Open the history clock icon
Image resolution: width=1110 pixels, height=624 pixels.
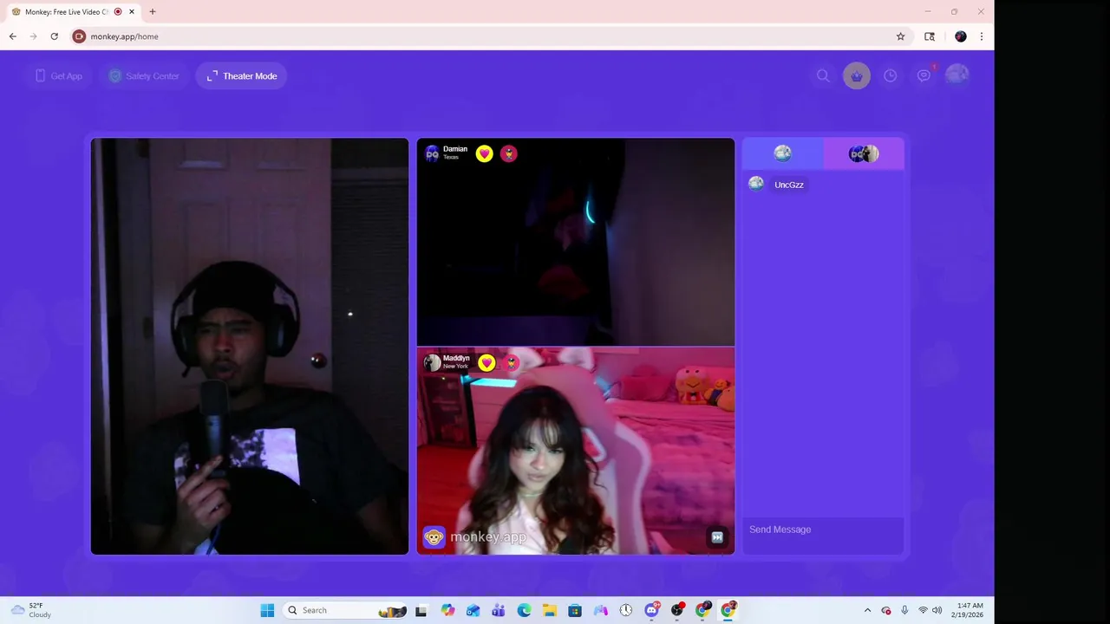891,76
